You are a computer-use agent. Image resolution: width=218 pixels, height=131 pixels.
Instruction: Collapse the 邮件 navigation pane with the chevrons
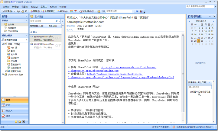[26, 16]
